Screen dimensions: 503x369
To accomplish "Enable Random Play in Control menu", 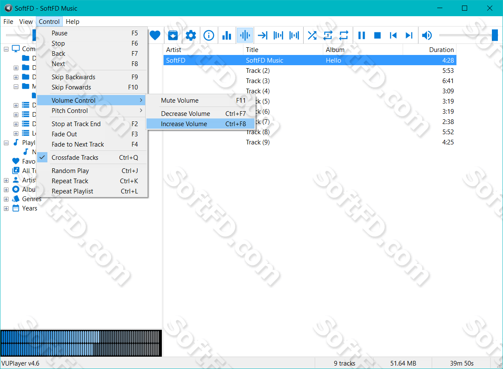I will (x=92, y=170).
